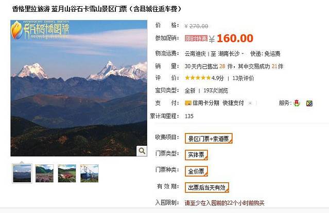Show the second valley town thumbnail
This screenshot has width=329, height=213.
(44, 173)
